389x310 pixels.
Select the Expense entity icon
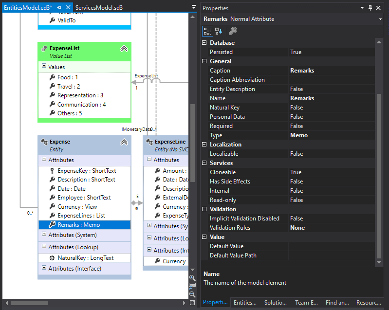pyautogui.click(x=44, y=142)
